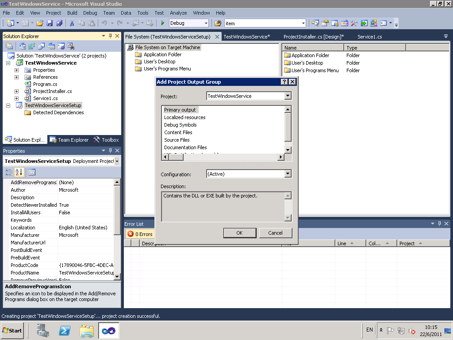The width and height of the screenshot is (453, 340).
Task: Click the Manufacturer property value field
Action: pos(85,235)
